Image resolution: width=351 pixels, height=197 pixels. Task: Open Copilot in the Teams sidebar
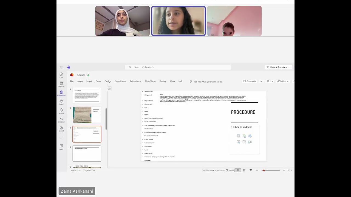[61, 129]
